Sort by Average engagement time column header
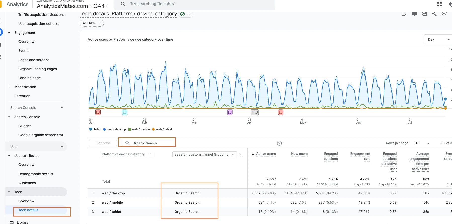452x224 pixels. pos(419,161)
